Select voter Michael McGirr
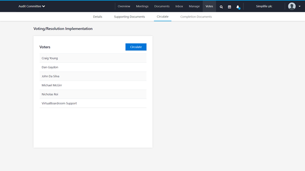 (93, 85)
